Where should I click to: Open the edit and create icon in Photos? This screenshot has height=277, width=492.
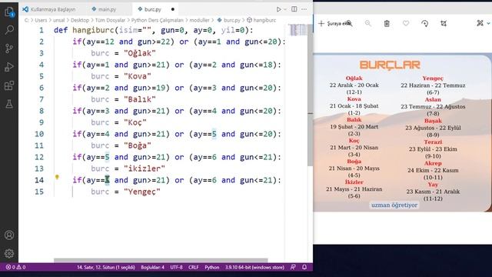[x=480, y=23]
